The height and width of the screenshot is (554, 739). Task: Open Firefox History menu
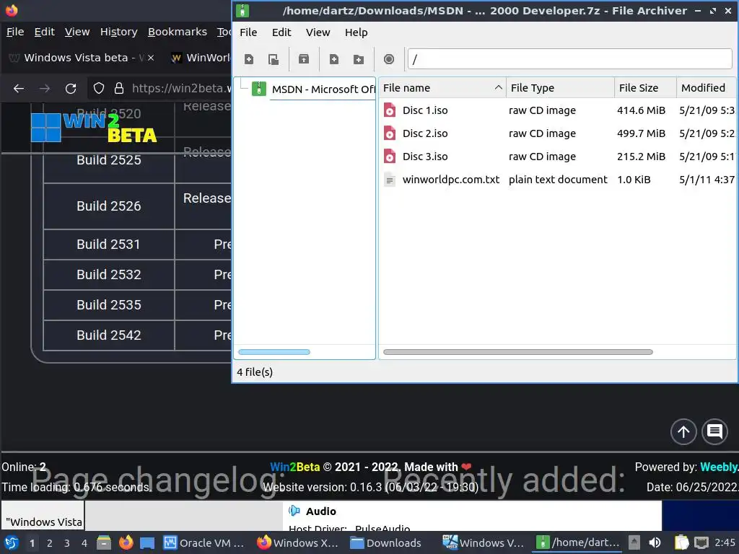(x=119, y=32)
